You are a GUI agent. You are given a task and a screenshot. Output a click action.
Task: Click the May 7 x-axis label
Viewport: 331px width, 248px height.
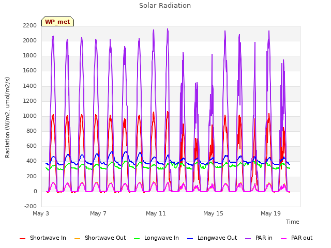98,213
